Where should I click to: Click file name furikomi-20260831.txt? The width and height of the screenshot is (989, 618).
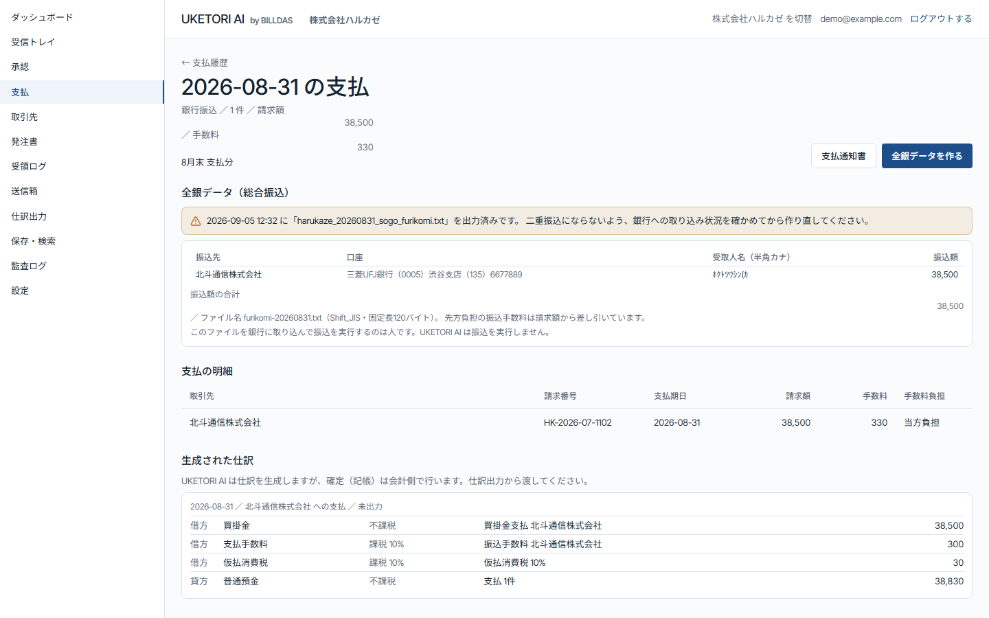click(x=283, y=318)
